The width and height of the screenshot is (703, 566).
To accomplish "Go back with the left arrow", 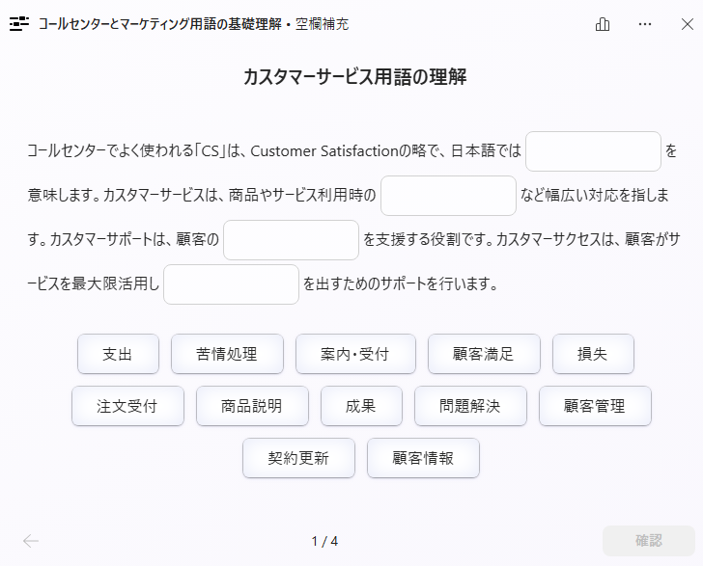I will coord(31,541).
